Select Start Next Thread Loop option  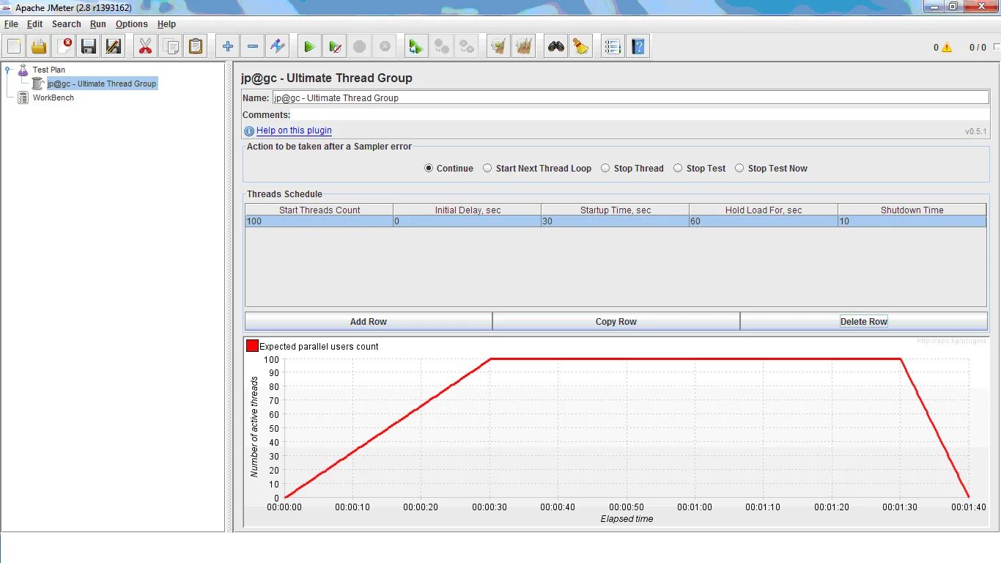tap(487, 168)
